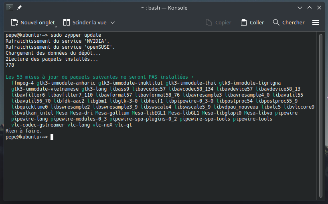Expand the Nouvel onglet profile arrow
This screenshot has width=328, height=204.
coord(56,27)
